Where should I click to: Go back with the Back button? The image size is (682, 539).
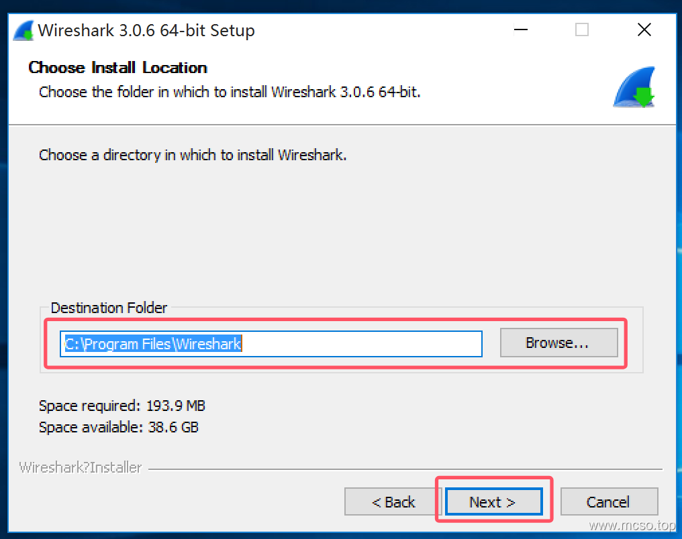(393, 501)
